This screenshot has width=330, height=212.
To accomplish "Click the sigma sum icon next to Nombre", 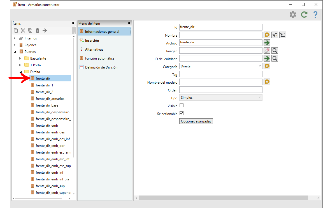I will [x=283, y=35].
